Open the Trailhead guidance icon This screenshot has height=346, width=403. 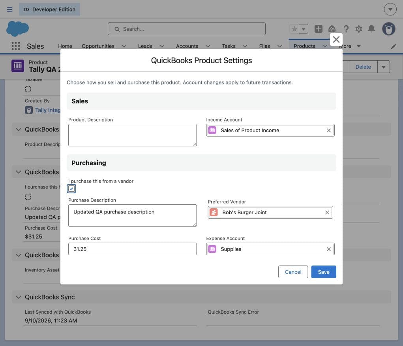click(332, 29)
